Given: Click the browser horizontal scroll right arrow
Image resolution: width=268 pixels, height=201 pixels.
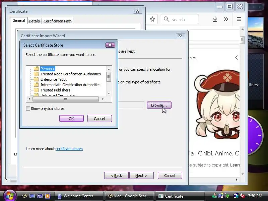Looking at the screenshot, I should tap(237, 180).
